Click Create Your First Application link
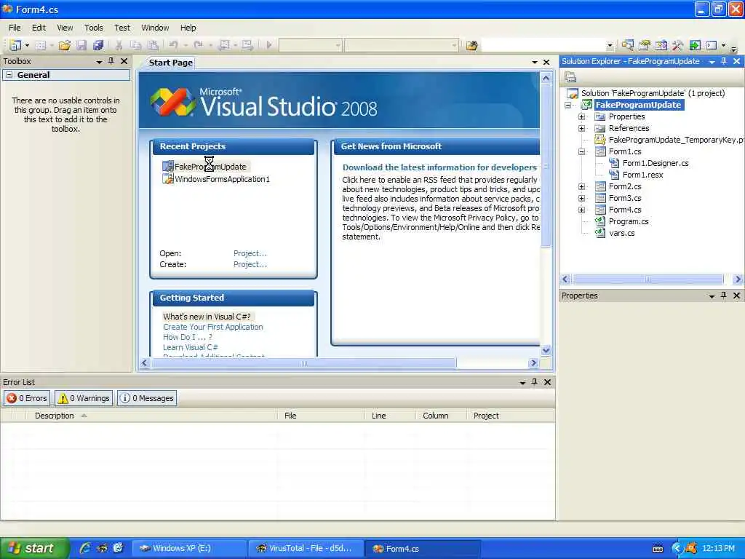The image size is (745, 559). point(213,327)
